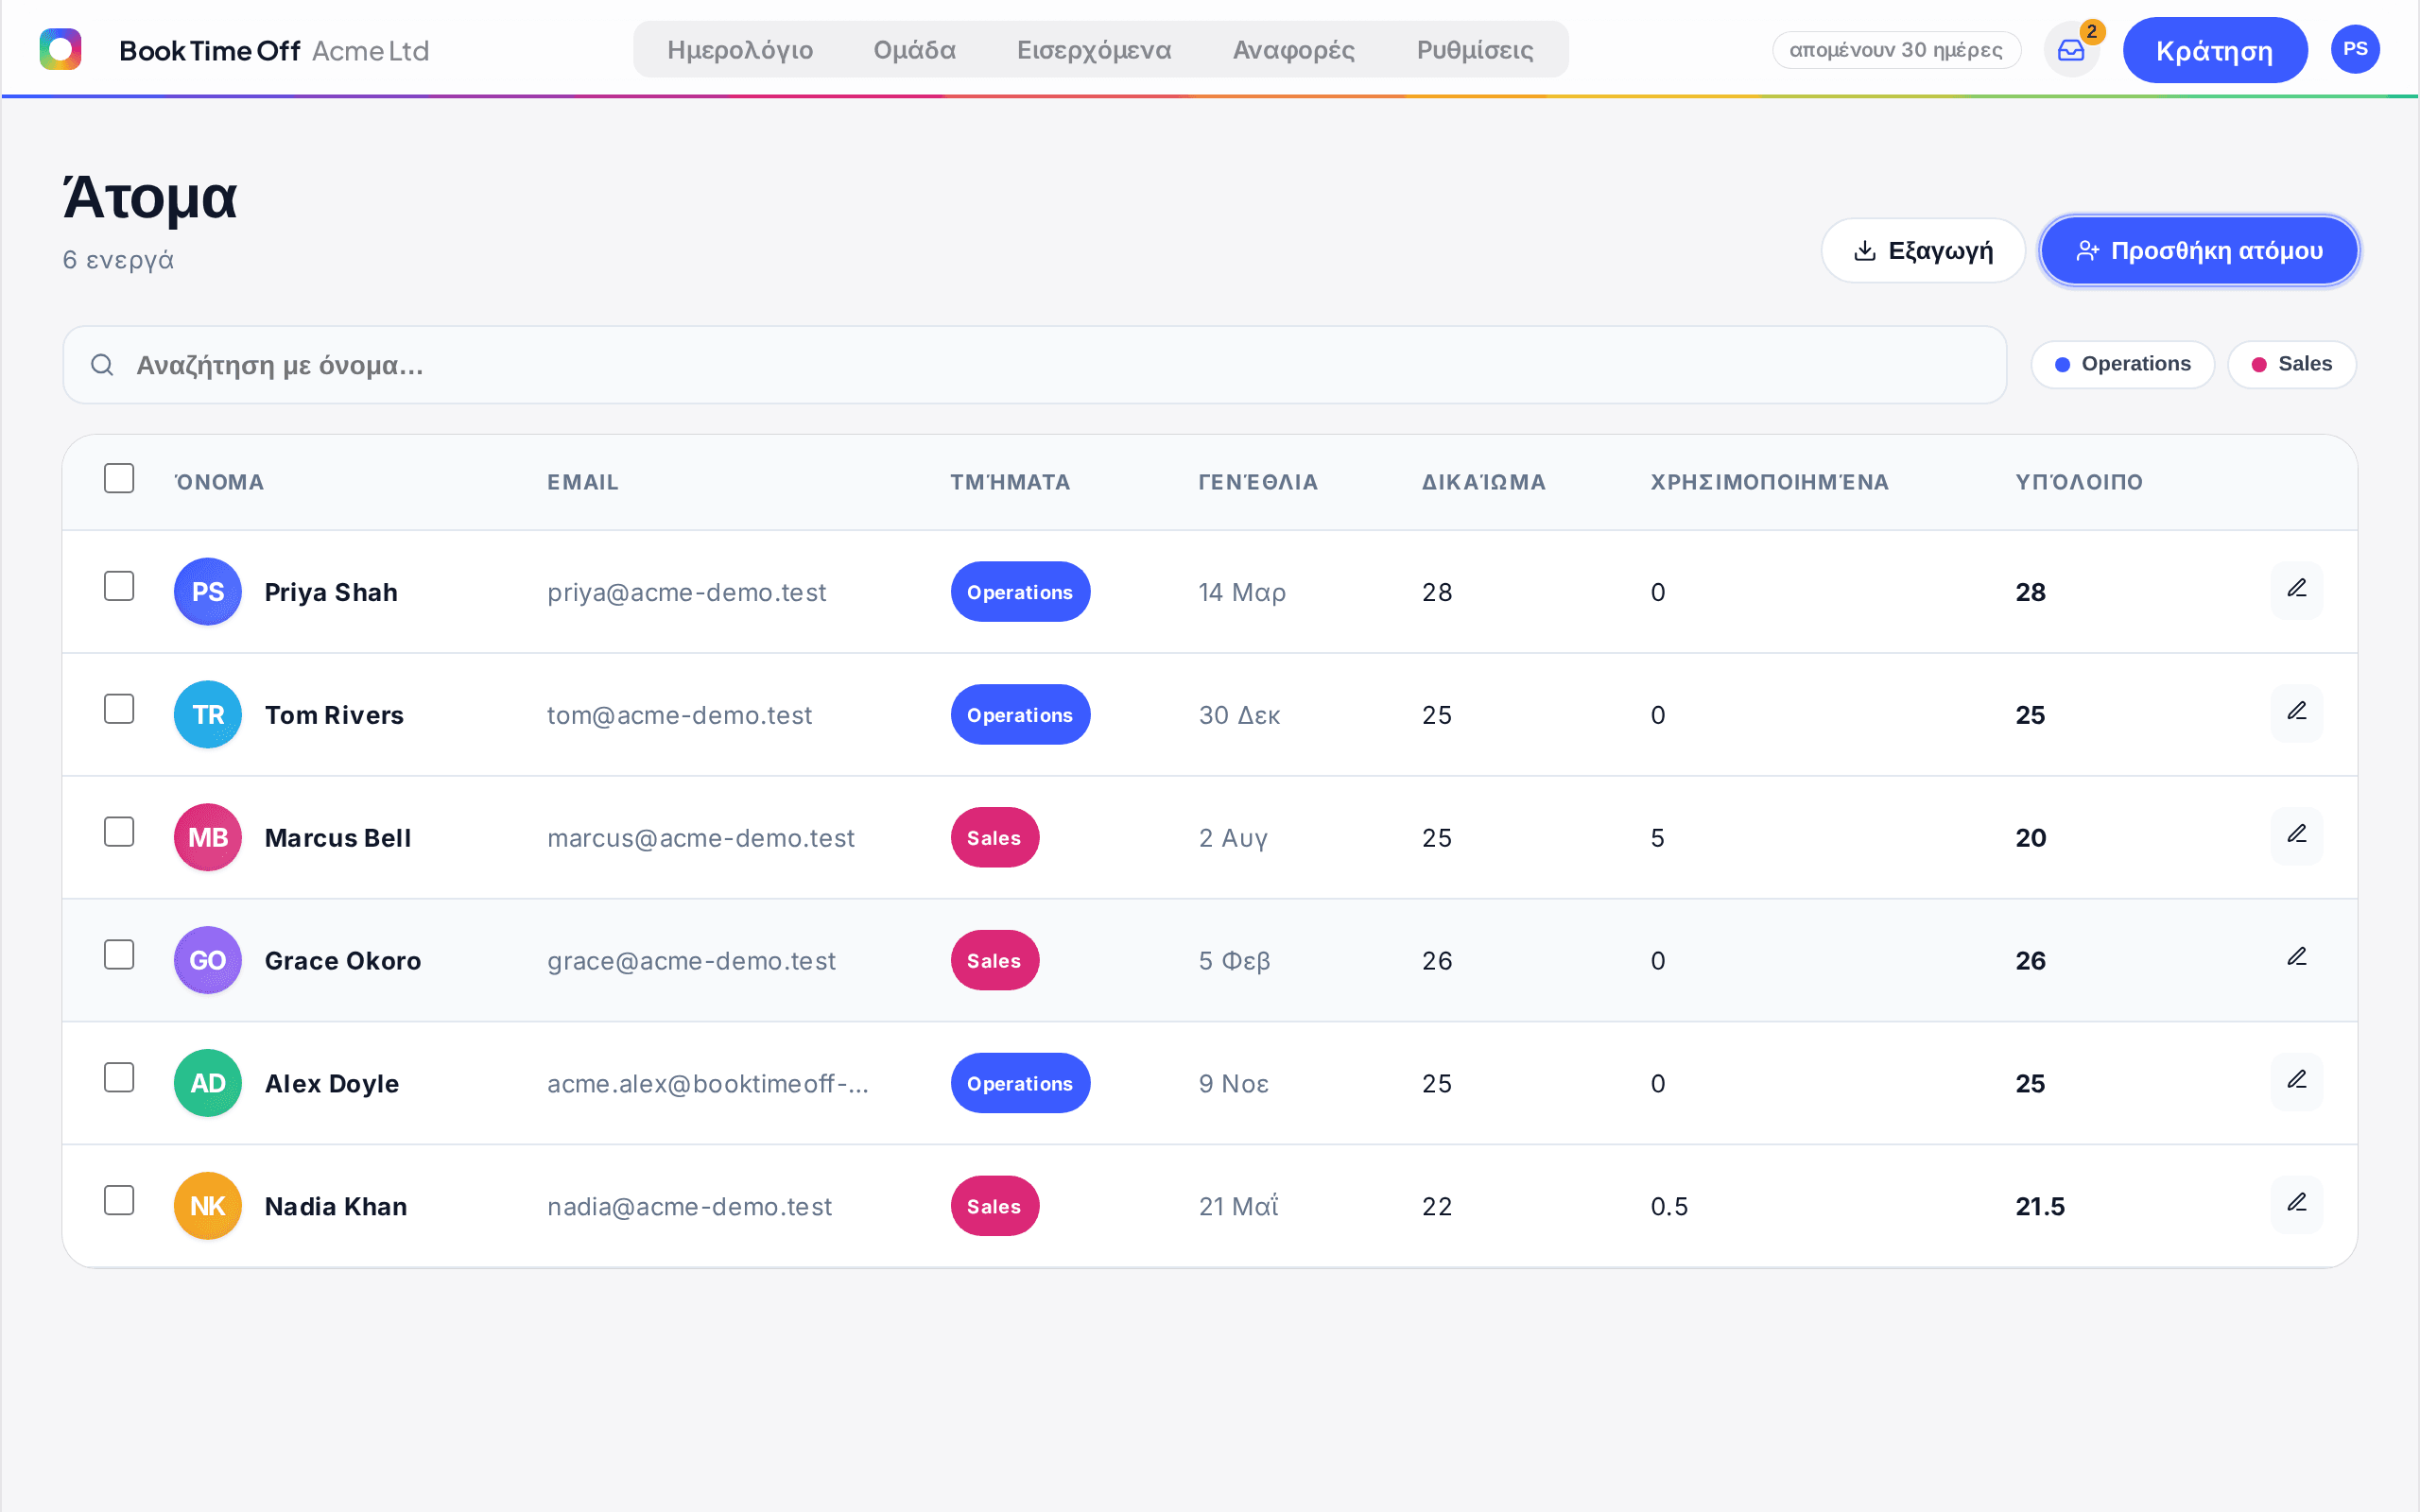Click Grace Okoro's edit pencil icon
The width and height of the screenshot is (2420, 1512).
tap(2296, 959)
